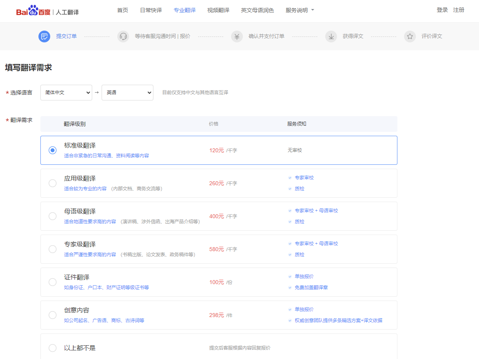The image size is (479, 359).
Task: Click the Baidu logo
Action: tap(33, 11)
